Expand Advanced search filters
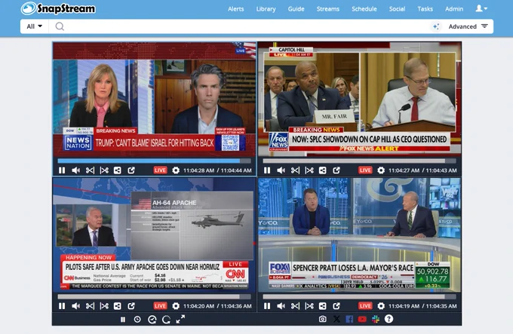This screenshot has width=513, height=334. tap(468, 26)
